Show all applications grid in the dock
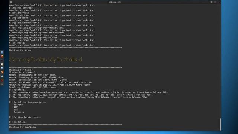 2,84
